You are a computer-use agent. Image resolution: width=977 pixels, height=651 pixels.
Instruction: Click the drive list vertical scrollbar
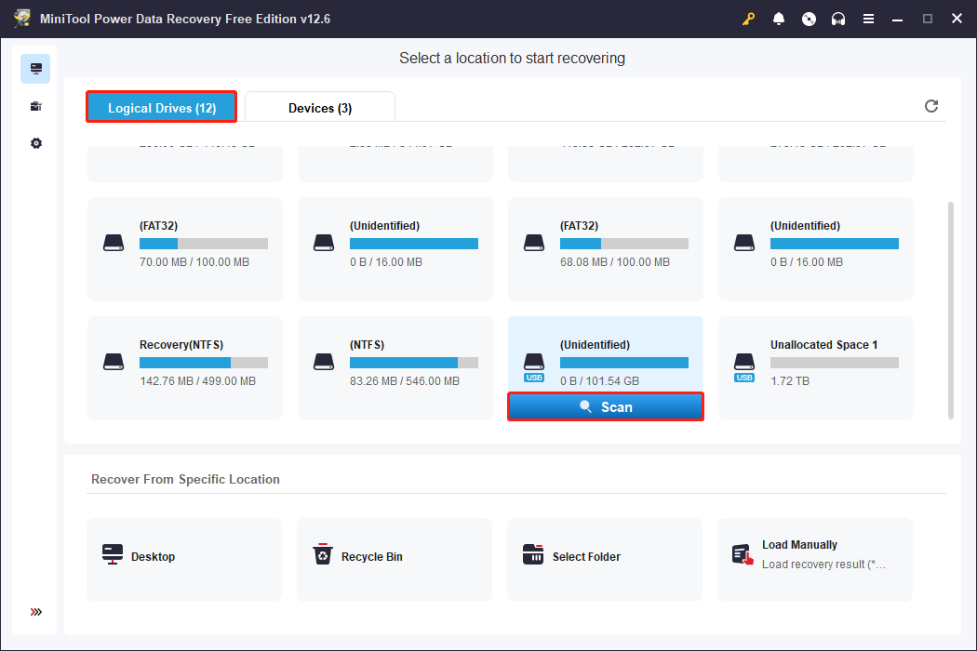(x=950, y=307)
